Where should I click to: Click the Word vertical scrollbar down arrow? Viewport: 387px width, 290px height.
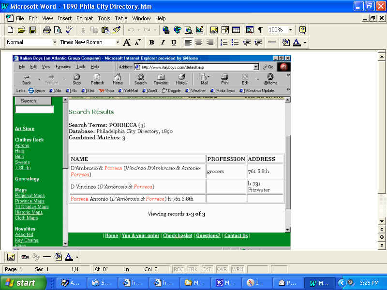[x=382, y=221]
